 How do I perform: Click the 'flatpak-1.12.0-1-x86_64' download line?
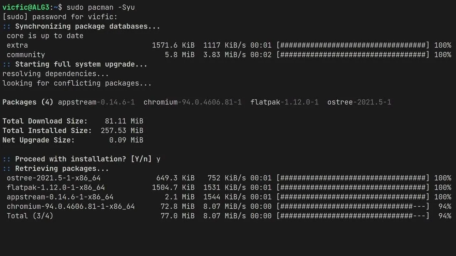(229, 187)
